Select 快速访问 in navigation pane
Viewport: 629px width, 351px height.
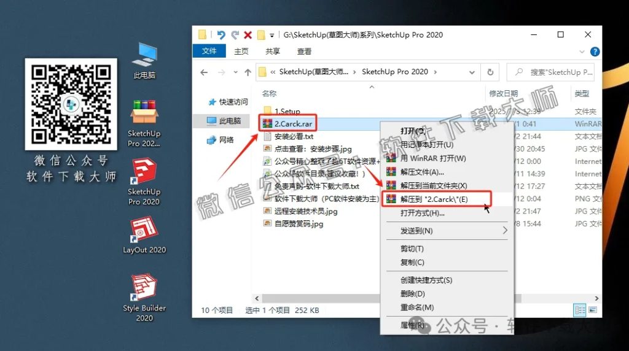[229, 102]
